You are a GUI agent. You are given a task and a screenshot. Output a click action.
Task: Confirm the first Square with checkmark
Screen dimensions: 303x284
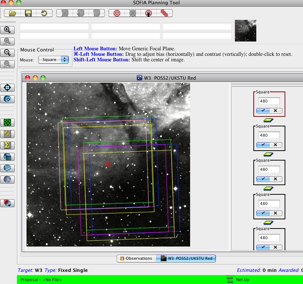[x=263, y=111]
